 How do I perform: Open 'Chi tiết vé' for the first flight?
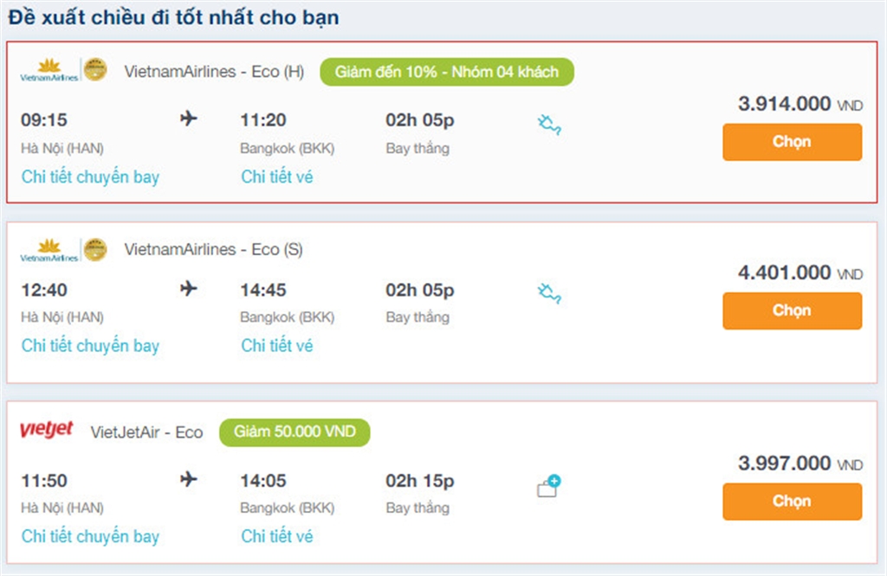coord(276,176)
